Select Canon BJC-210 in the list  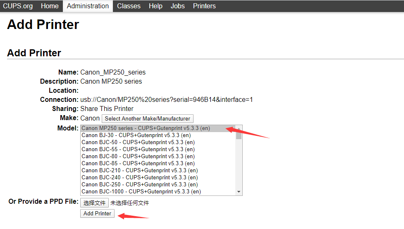click(x=158, y=171)
